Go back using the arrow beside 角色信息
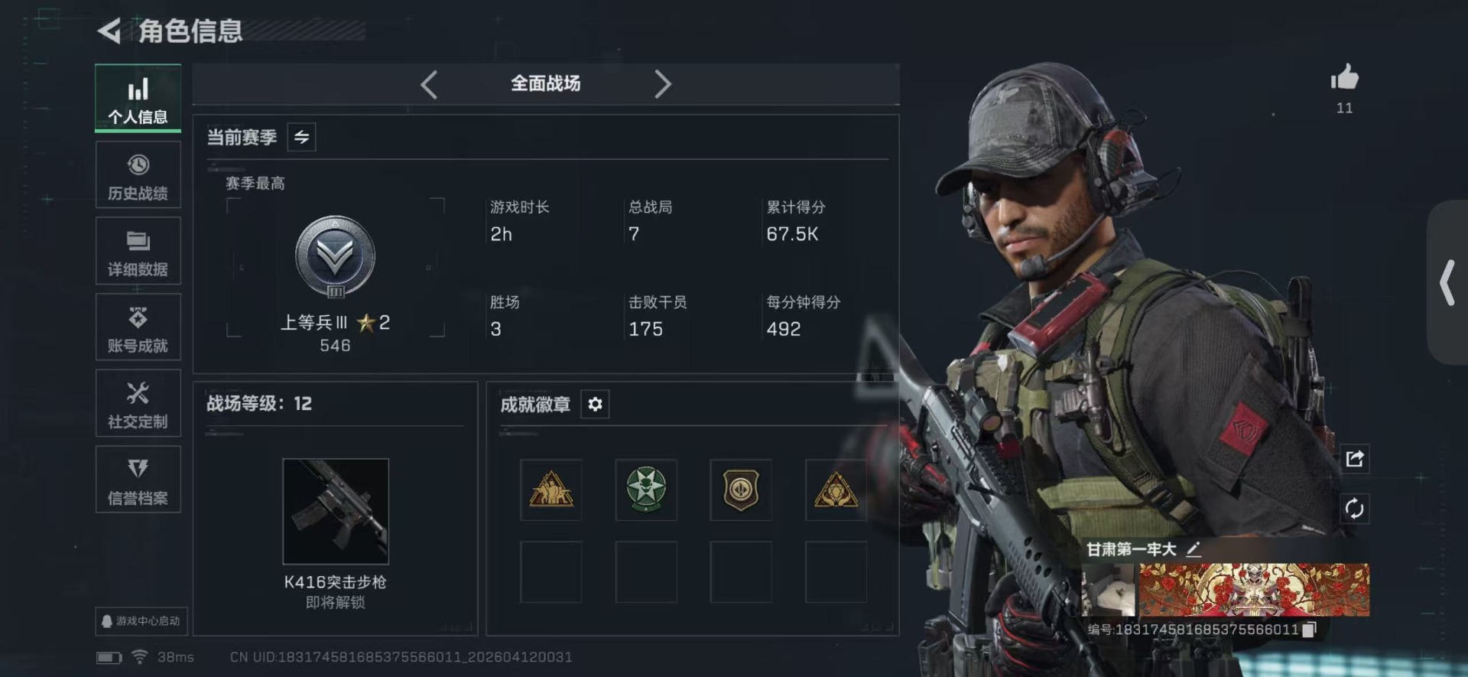Image resolution: width=1468 pixels, height=677 pixels. pyautogui.click(x=109, y=31)
